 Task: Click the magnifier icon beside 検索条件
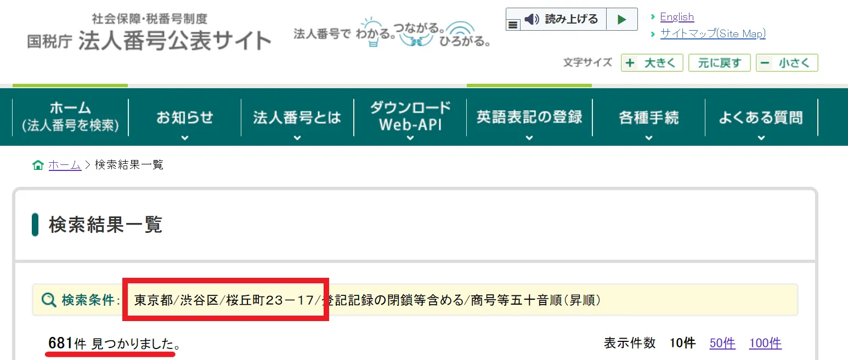pos(48,300)
